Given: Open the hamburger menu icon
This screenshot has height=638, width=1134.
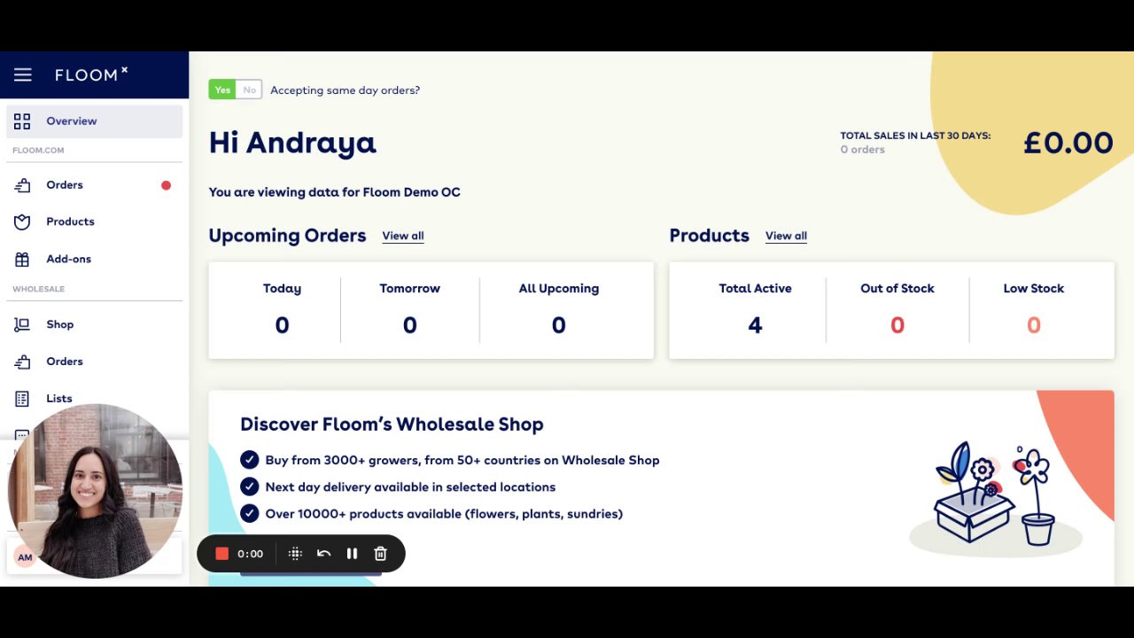Looking at the screenshot, I should pos(22,75).
